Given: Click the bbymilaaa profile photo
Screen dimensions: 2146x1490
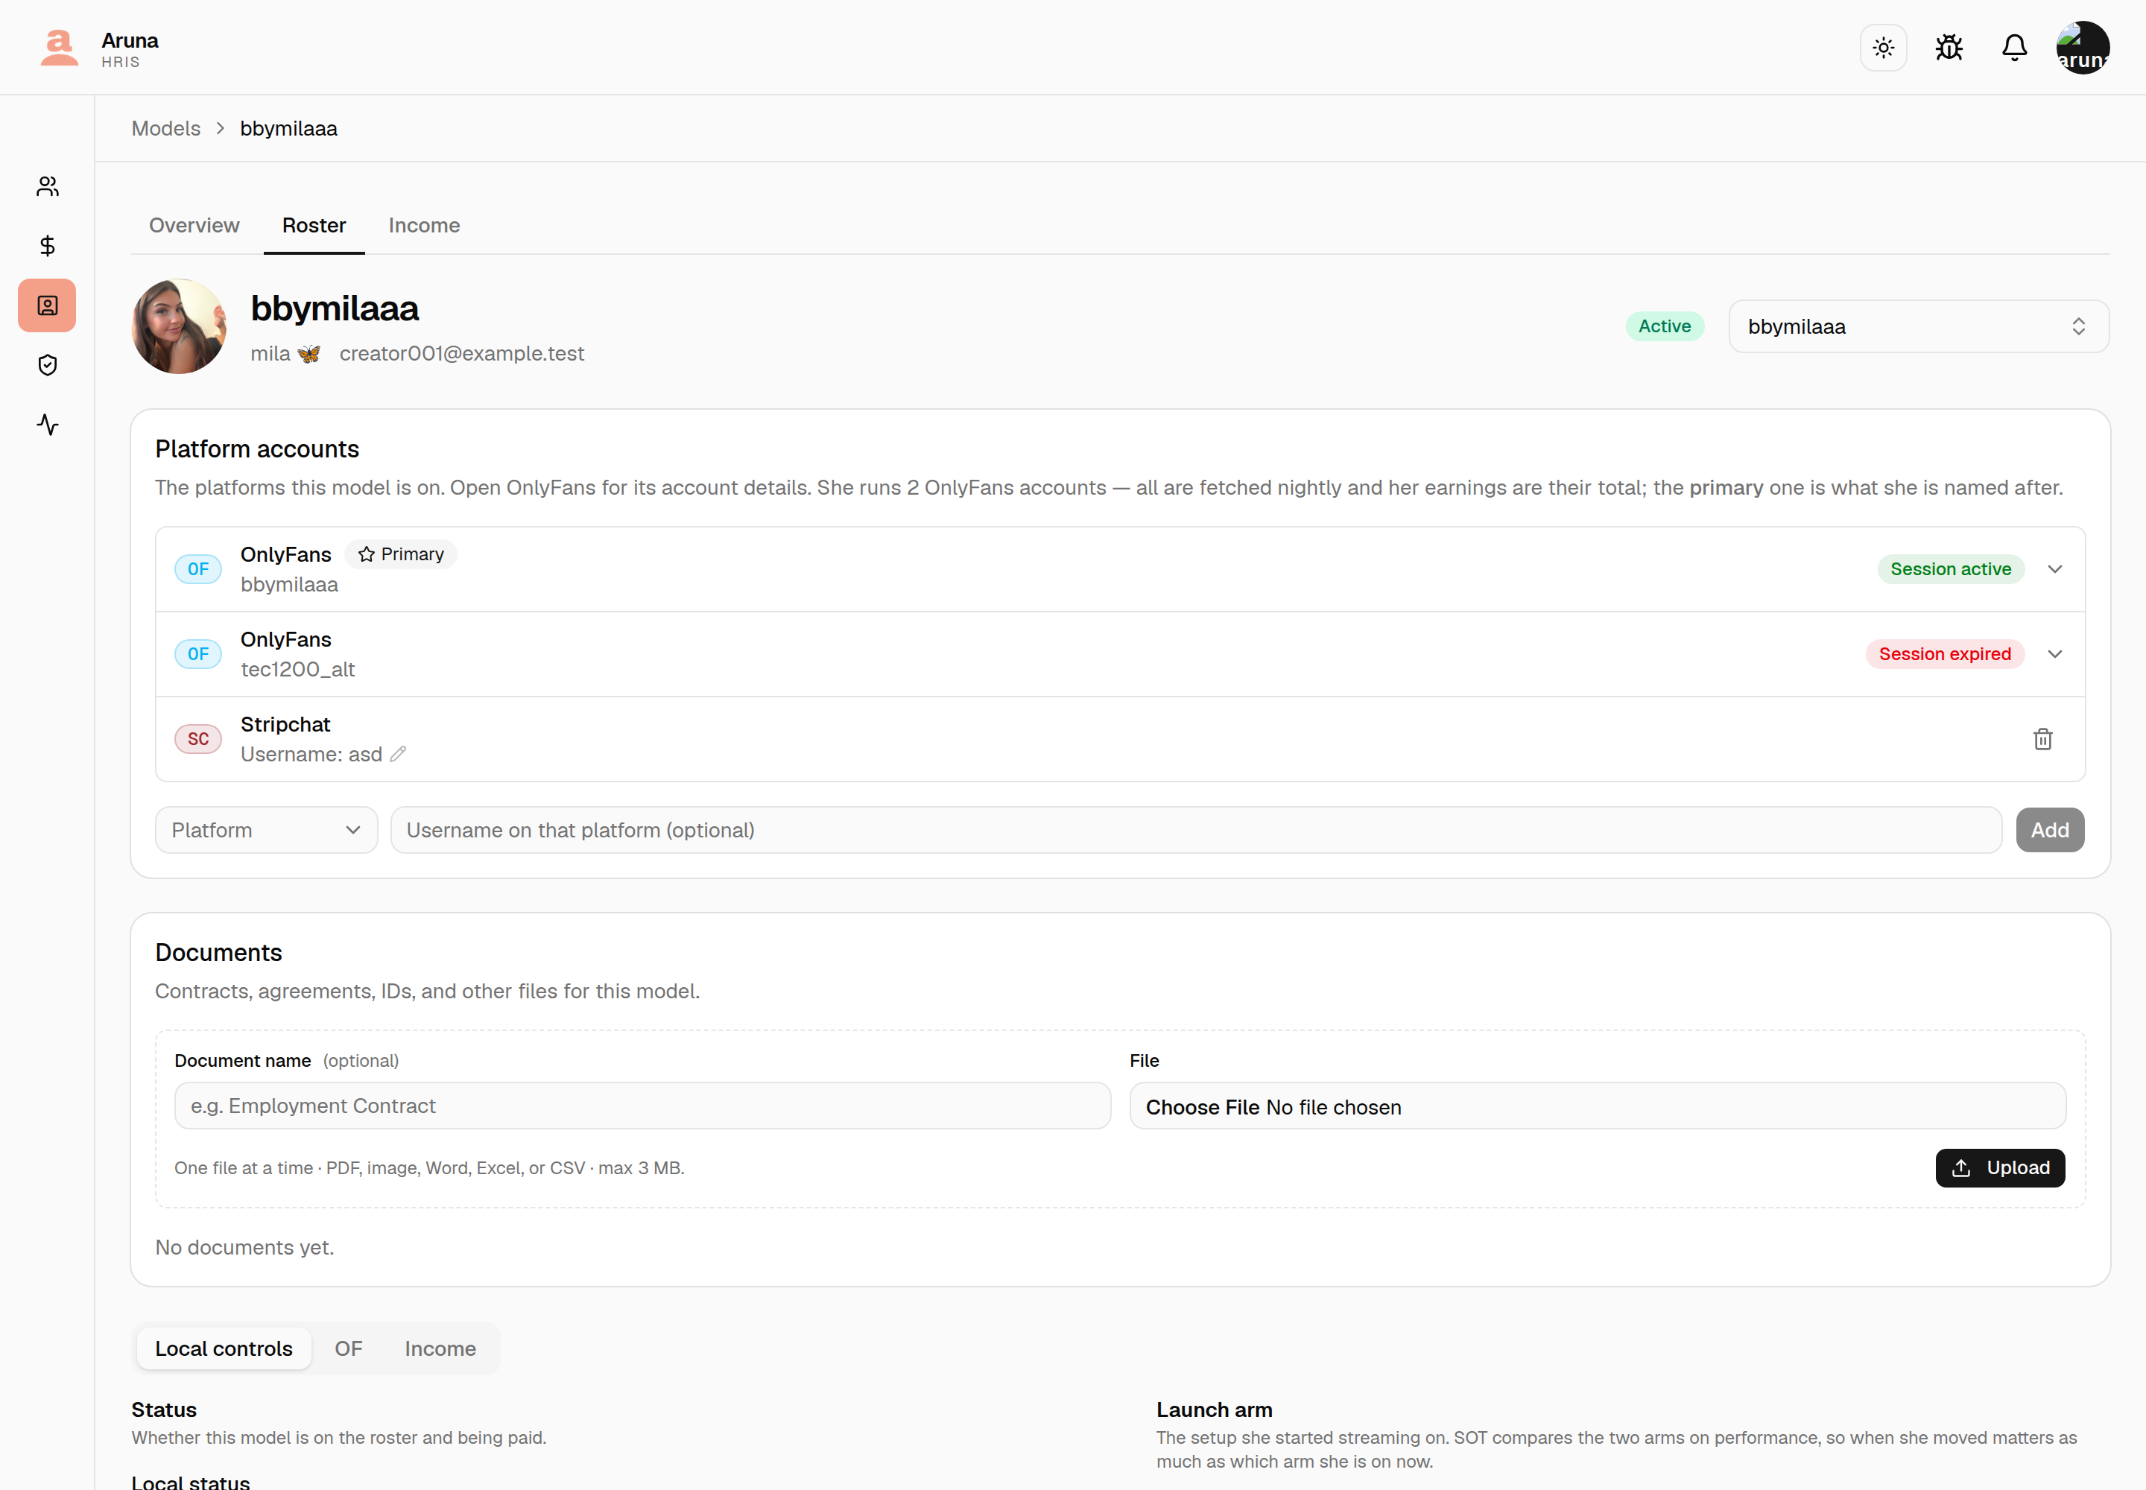Looking at the screenshot, I should (x=180, y=327).
